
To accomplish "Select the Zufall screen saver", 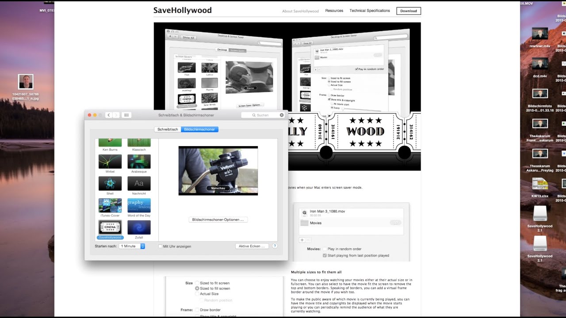I will coord(139,230).
